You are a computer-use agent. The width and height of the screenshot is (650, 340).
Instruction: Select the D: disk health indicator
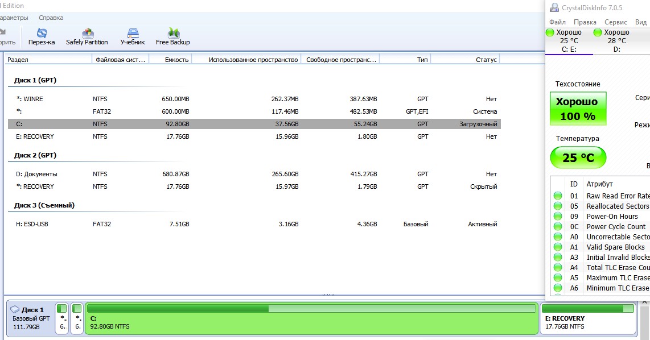(x=598, y=33)
